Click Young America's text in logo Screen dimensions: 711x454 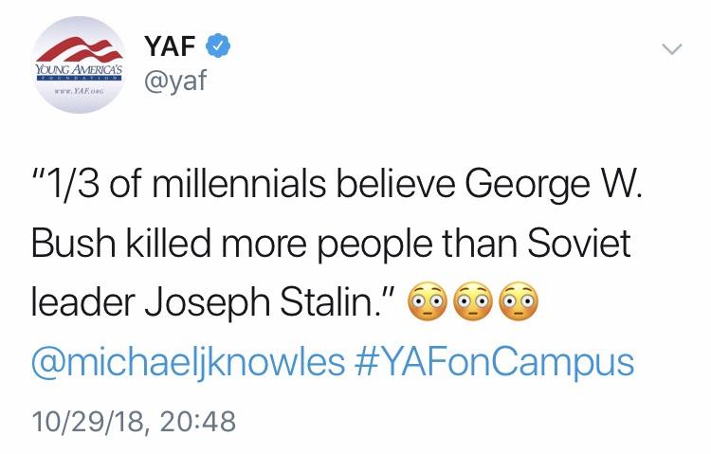pyautogui.click(x=80, y=70)
